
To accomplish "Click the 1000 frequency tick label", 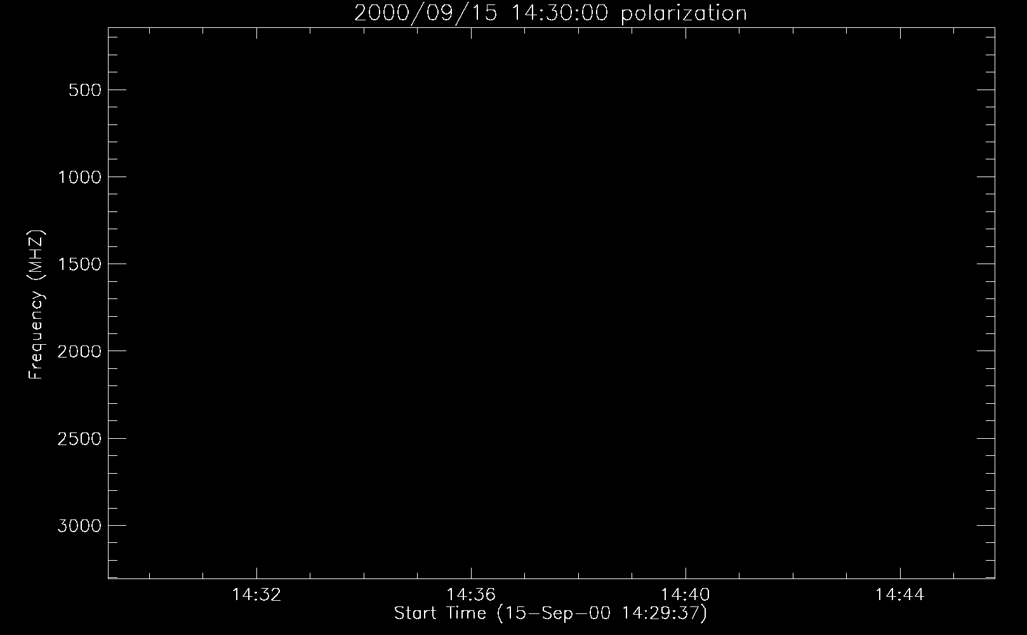I will tap(79, 177).
